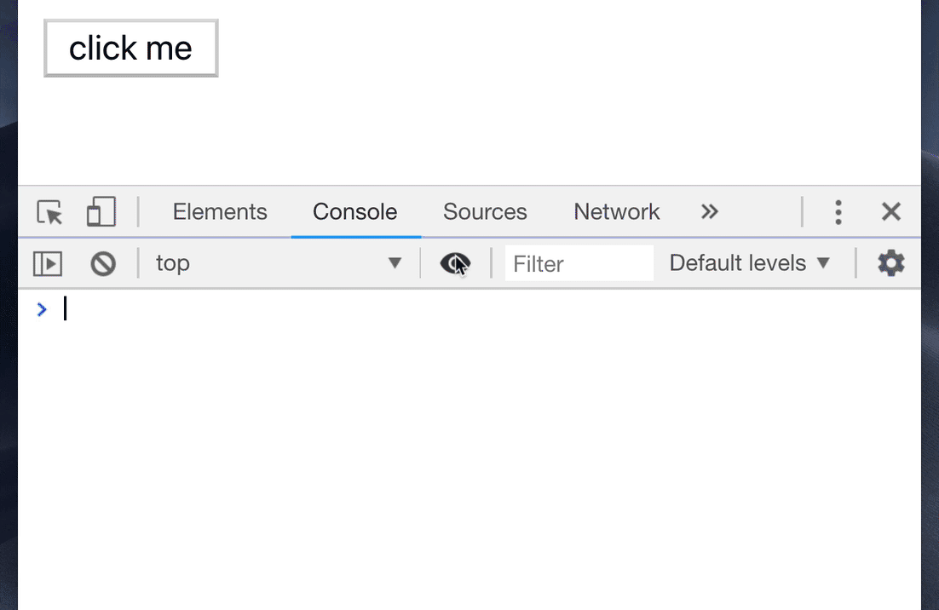Open the DevTools three-dot customize menu
939x610 pixels.
838,212
